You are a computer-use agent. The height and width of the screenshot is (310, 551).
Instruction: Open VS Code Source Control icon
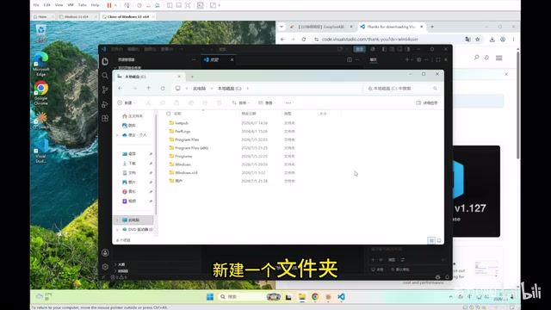(x=105, y=90)
